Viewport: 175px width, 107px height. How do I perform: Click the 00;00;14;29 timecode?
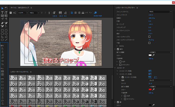[98, 16]
